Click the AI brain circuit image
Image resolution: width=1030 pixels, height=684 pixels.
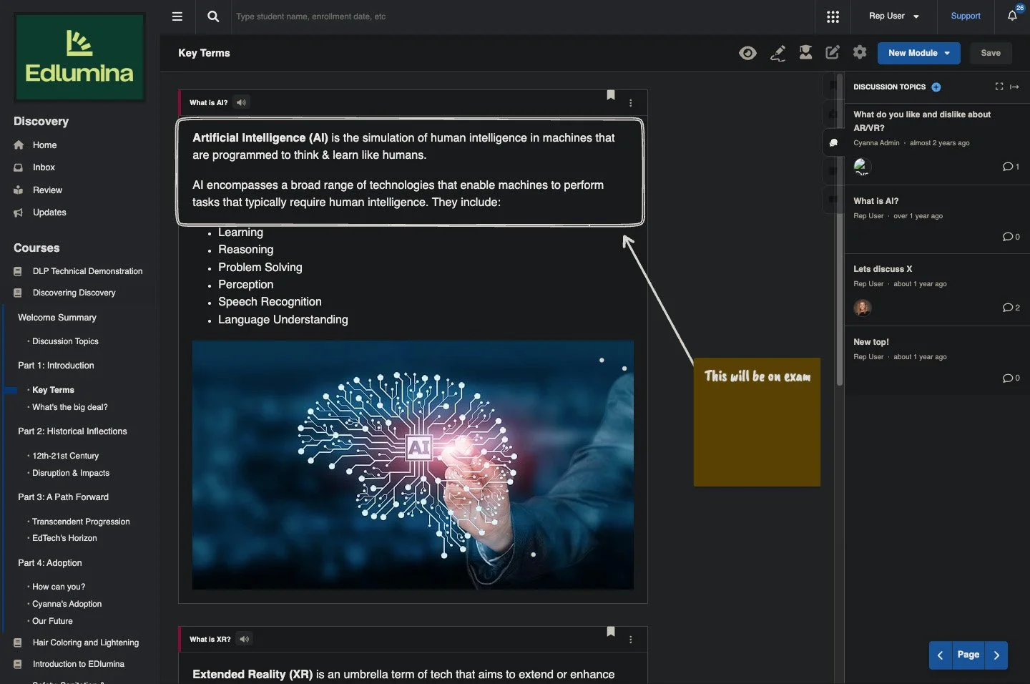[413, 465]
